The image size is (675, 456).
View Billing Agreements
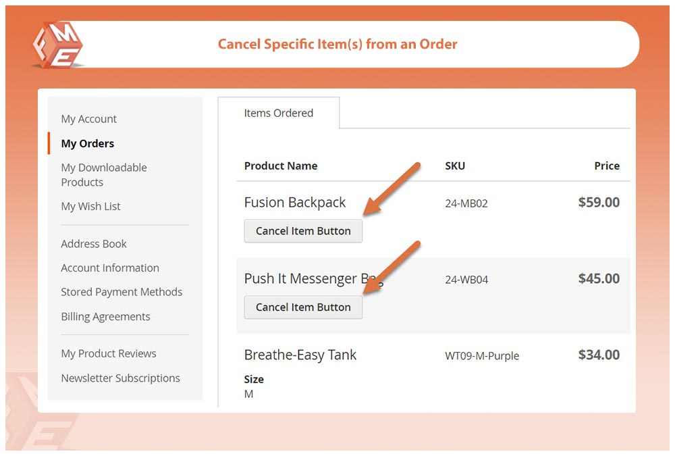105,316
